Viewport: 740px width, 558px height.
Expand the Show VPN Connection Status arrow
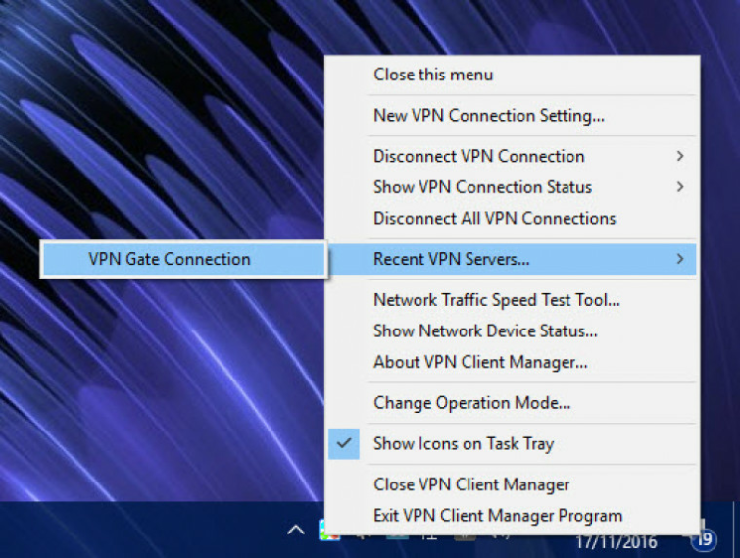tap(680, 187)
